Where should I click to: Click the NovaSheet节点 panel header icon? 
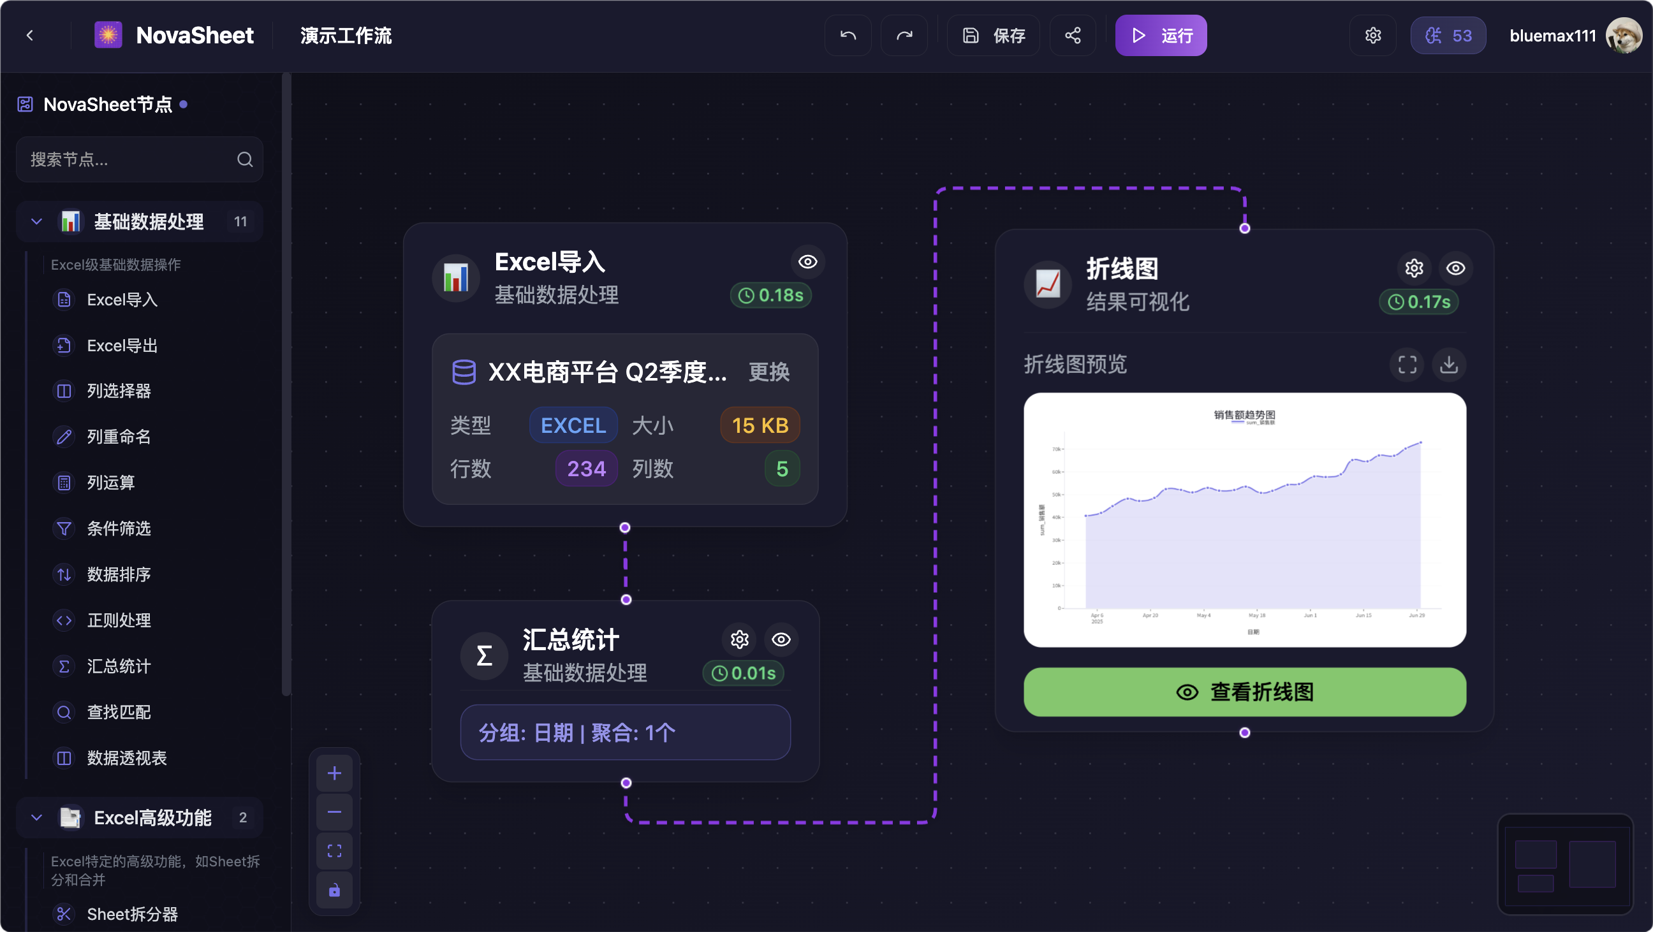pos(25,104)
